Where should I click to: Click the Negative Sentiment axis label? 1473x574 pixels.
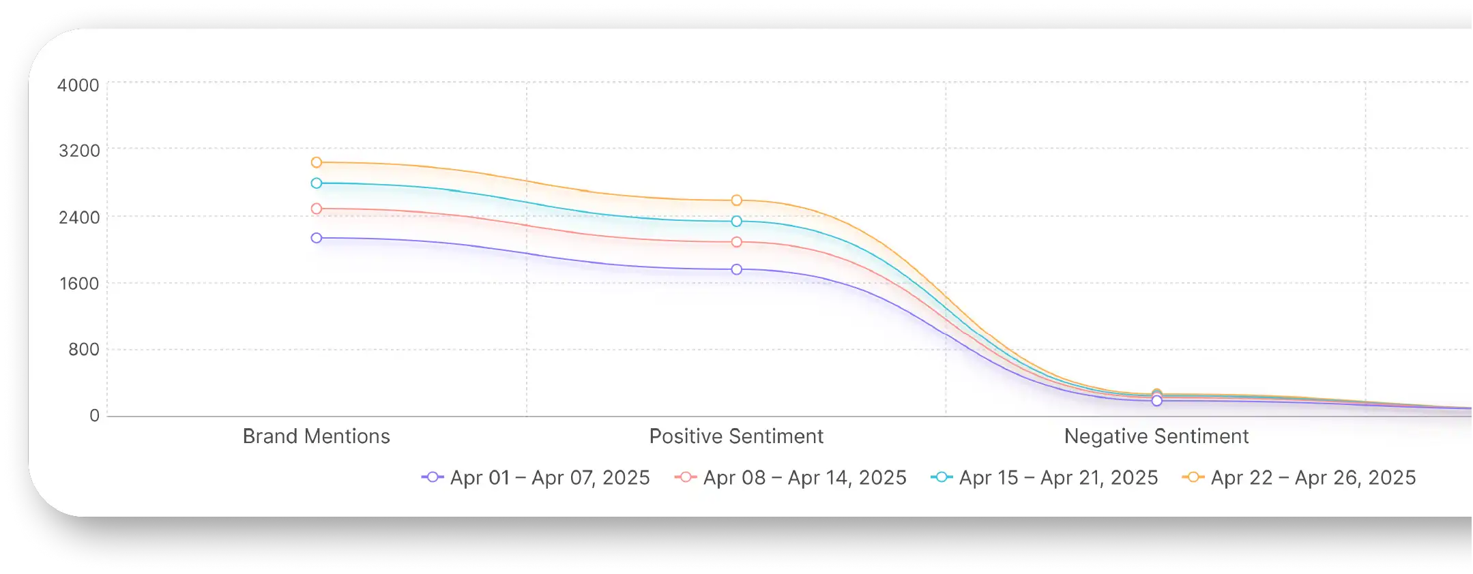click(x=1156, y=436)
